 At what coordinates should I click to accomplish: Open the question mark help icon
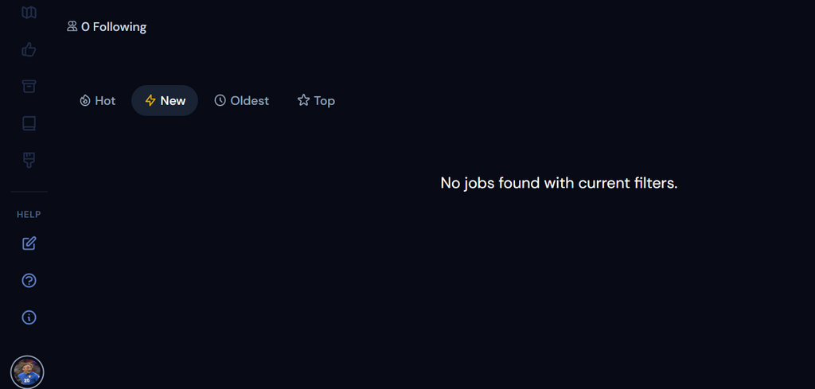pos(29,280)
